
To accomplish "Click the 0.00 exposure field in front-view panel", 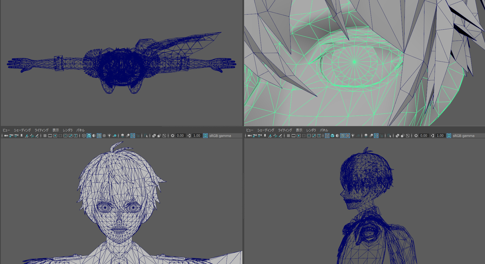I will tap(181, 136).
